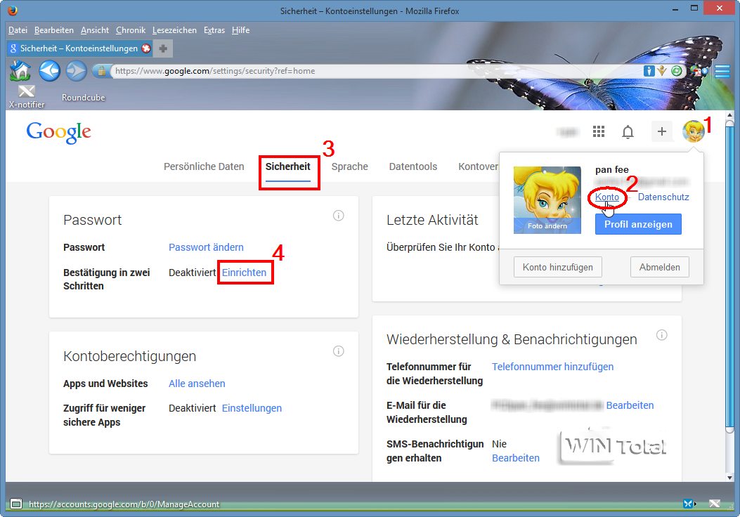Click the golden figure icon in address bar

pos(662,71)
